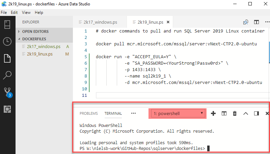
Task: Split the terminal pane
Action: tap(224, 113)
